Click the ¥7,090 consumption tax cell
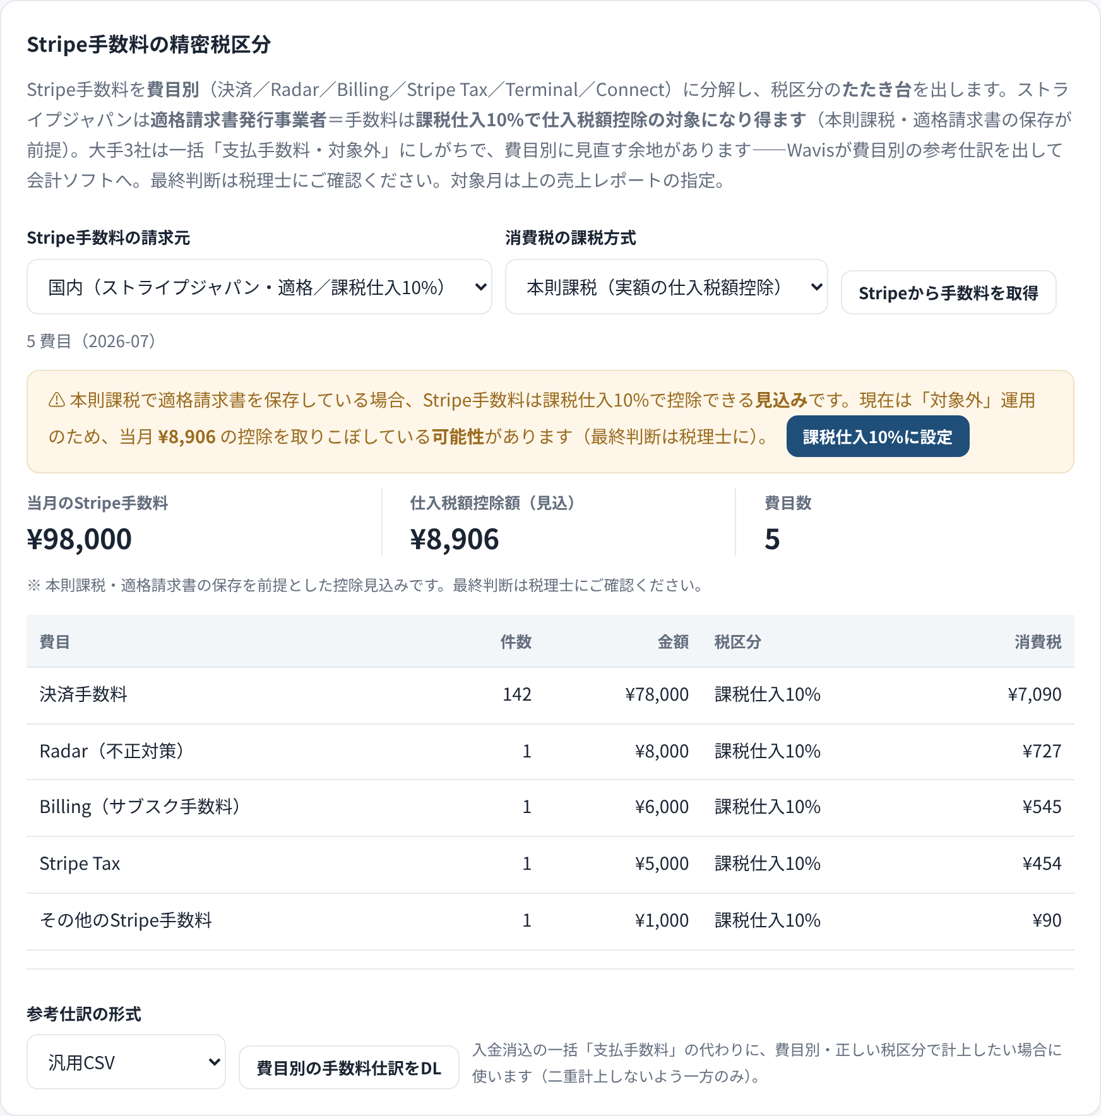The height and width of the screenshot is (1116, 1101). click(x=1035, y=694)
